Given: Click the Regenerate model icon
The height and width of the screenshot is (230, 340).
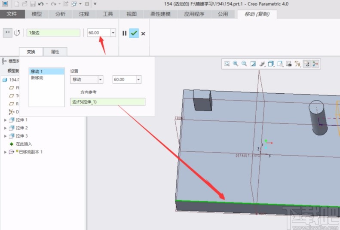Looking at the screenshot, I should point(66,4).
